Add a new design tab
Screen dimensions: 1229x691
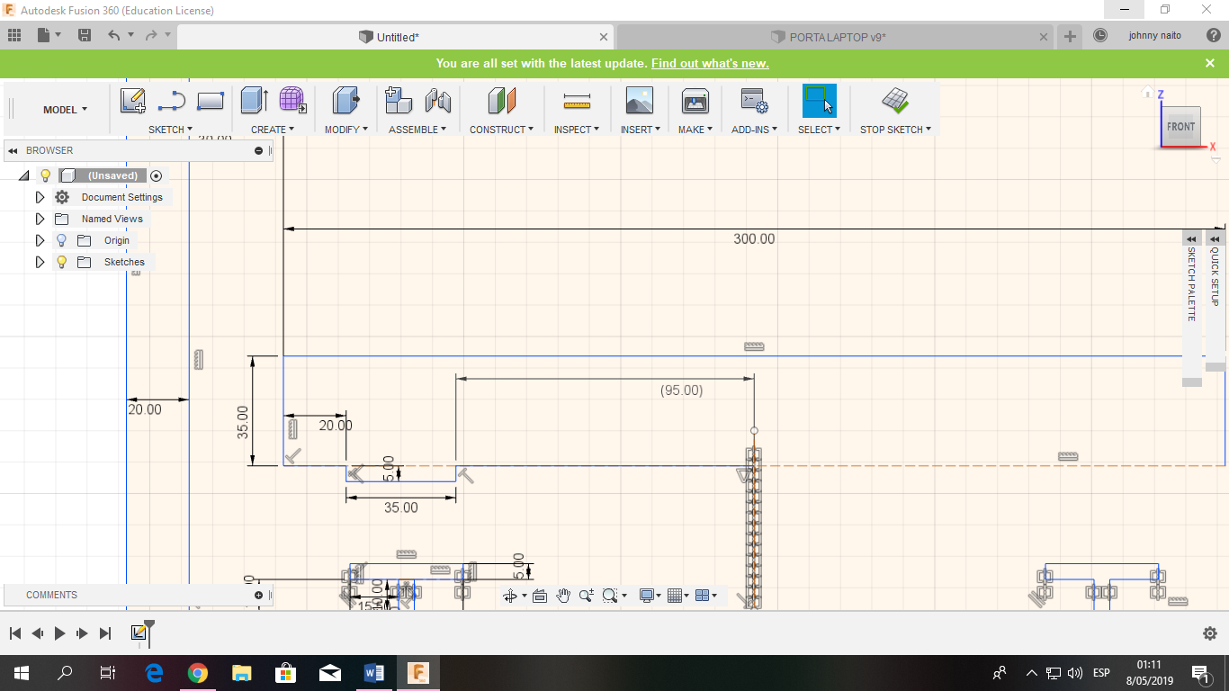(1070, 36)
